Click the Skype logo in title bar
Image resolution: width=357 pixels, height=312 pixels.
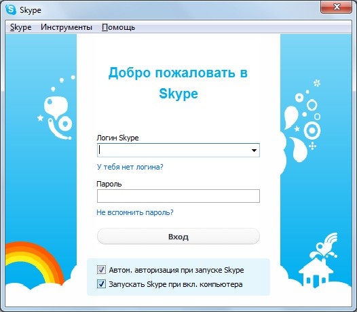tap(11, 9)
